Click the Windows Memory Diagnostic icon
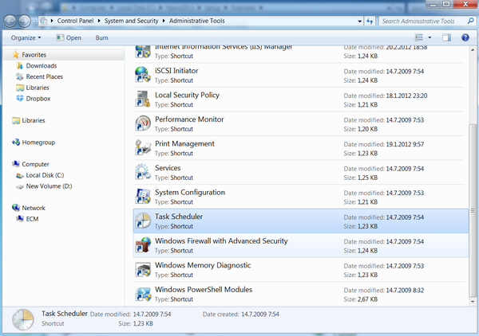Screen dimensions: 479x336 [x=143, y=269]
